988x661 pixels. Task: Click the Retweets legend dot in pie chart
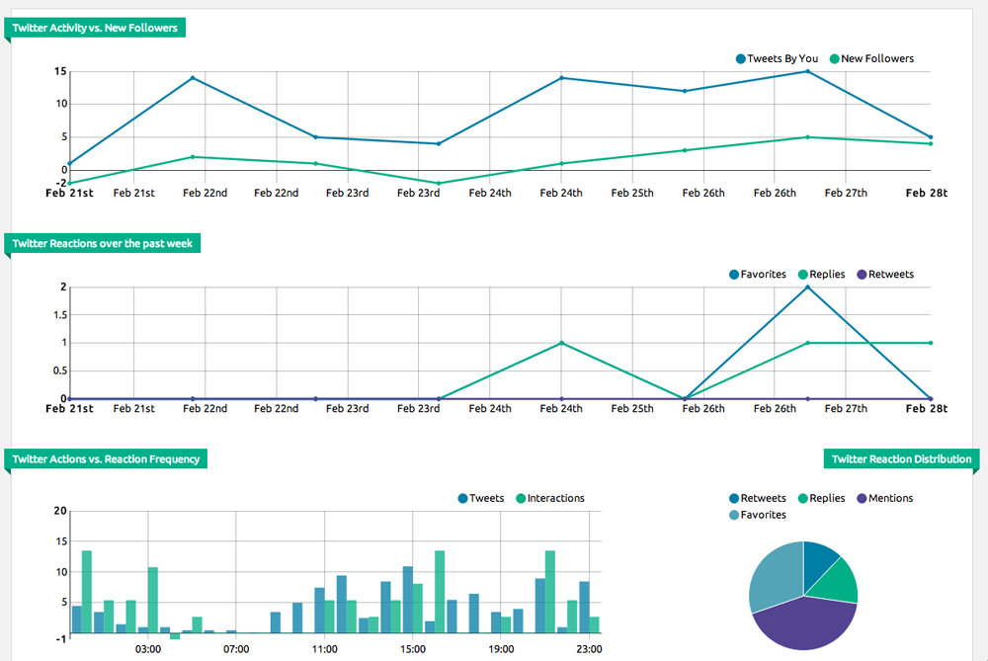[x=734, y=498]
